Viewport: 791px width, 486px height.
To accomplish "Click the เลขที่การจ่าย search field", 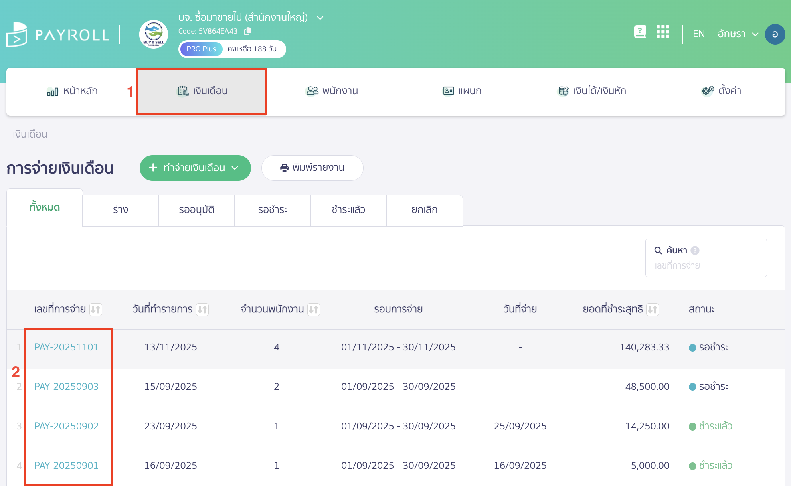I will coord(706,265).
